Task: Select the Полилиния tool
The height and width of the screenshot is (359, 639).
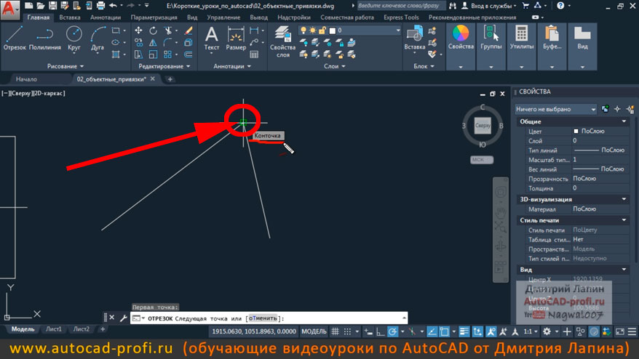Action: (45, 38)
